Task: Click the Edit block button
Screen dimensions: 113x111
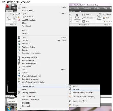Action: pos(106,18)
